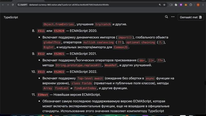Screen dimensions: 206x116
Task: Open the MetaMask fox extension
Action: [186, 5]
